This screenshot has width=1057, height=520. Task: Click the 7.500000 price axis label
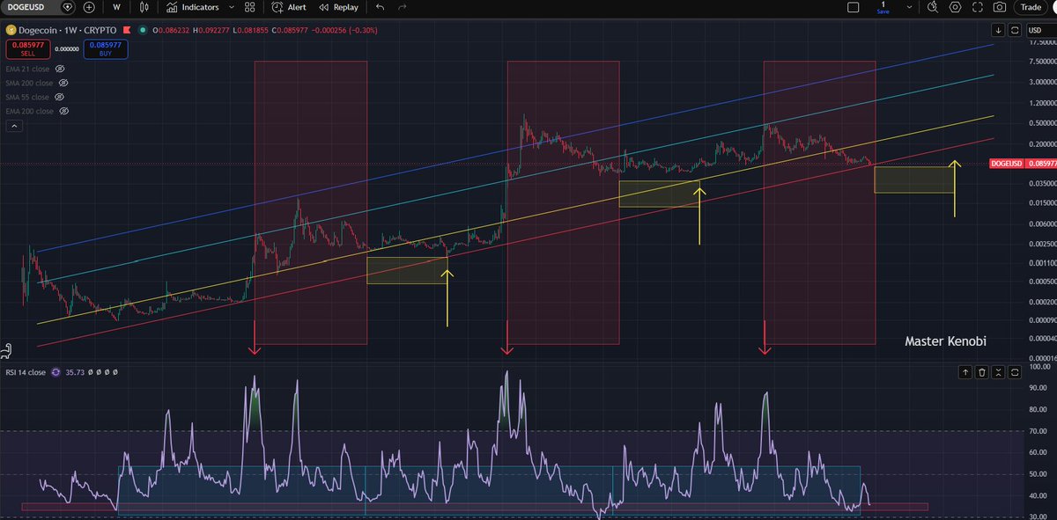coord(1041,62)
